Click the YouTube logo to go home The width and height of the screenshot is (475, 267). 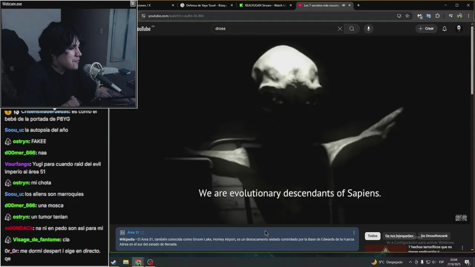point(144,29)
